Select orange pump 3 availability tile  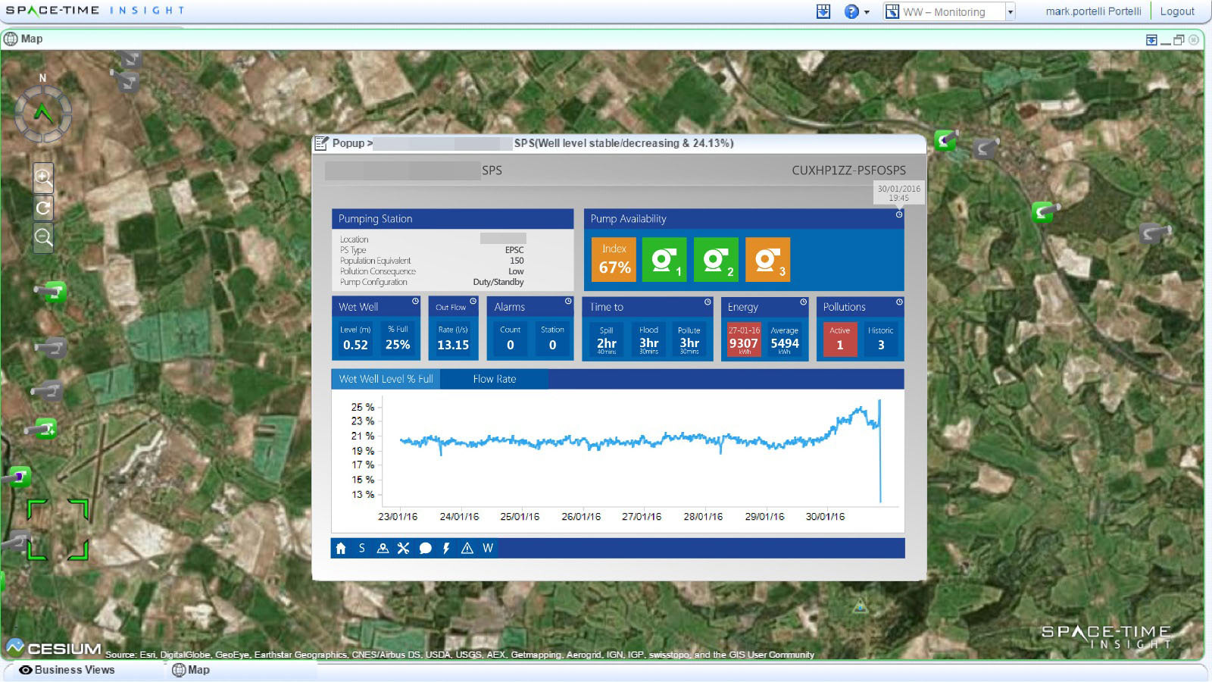[x=767, y=259]
